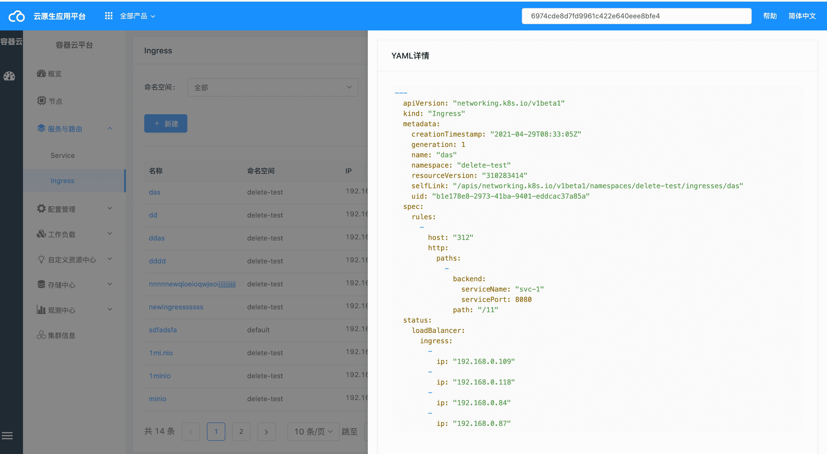Expand the 观测中心 menu chevron
The height and width of the screenshot is (454, 827).
(x=110, y=309)
